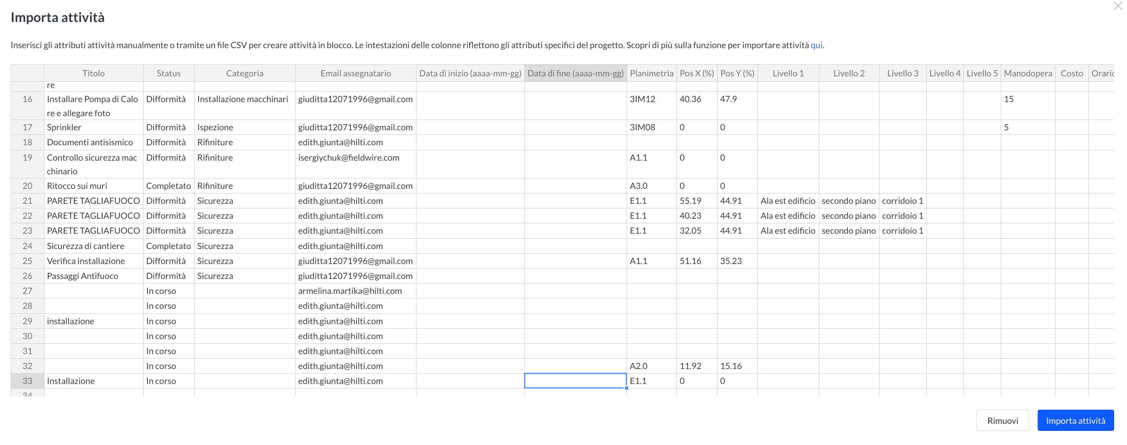
Task: Close the Importa attività dialog
Action: pyautogui.click(x=1118, y=6)
